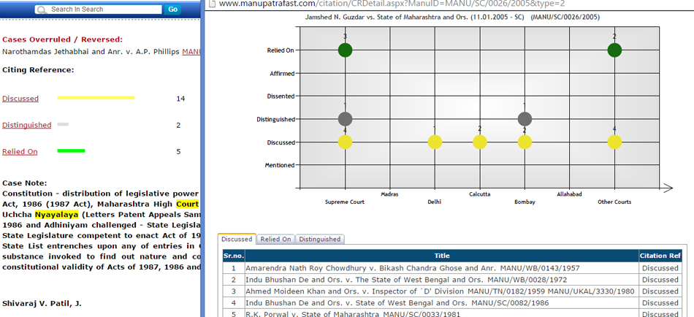This screenshot has width=694, height=317.
Task: Click the yellow Discussed dot for Calcutta
Action: click(x=480, y=142)
